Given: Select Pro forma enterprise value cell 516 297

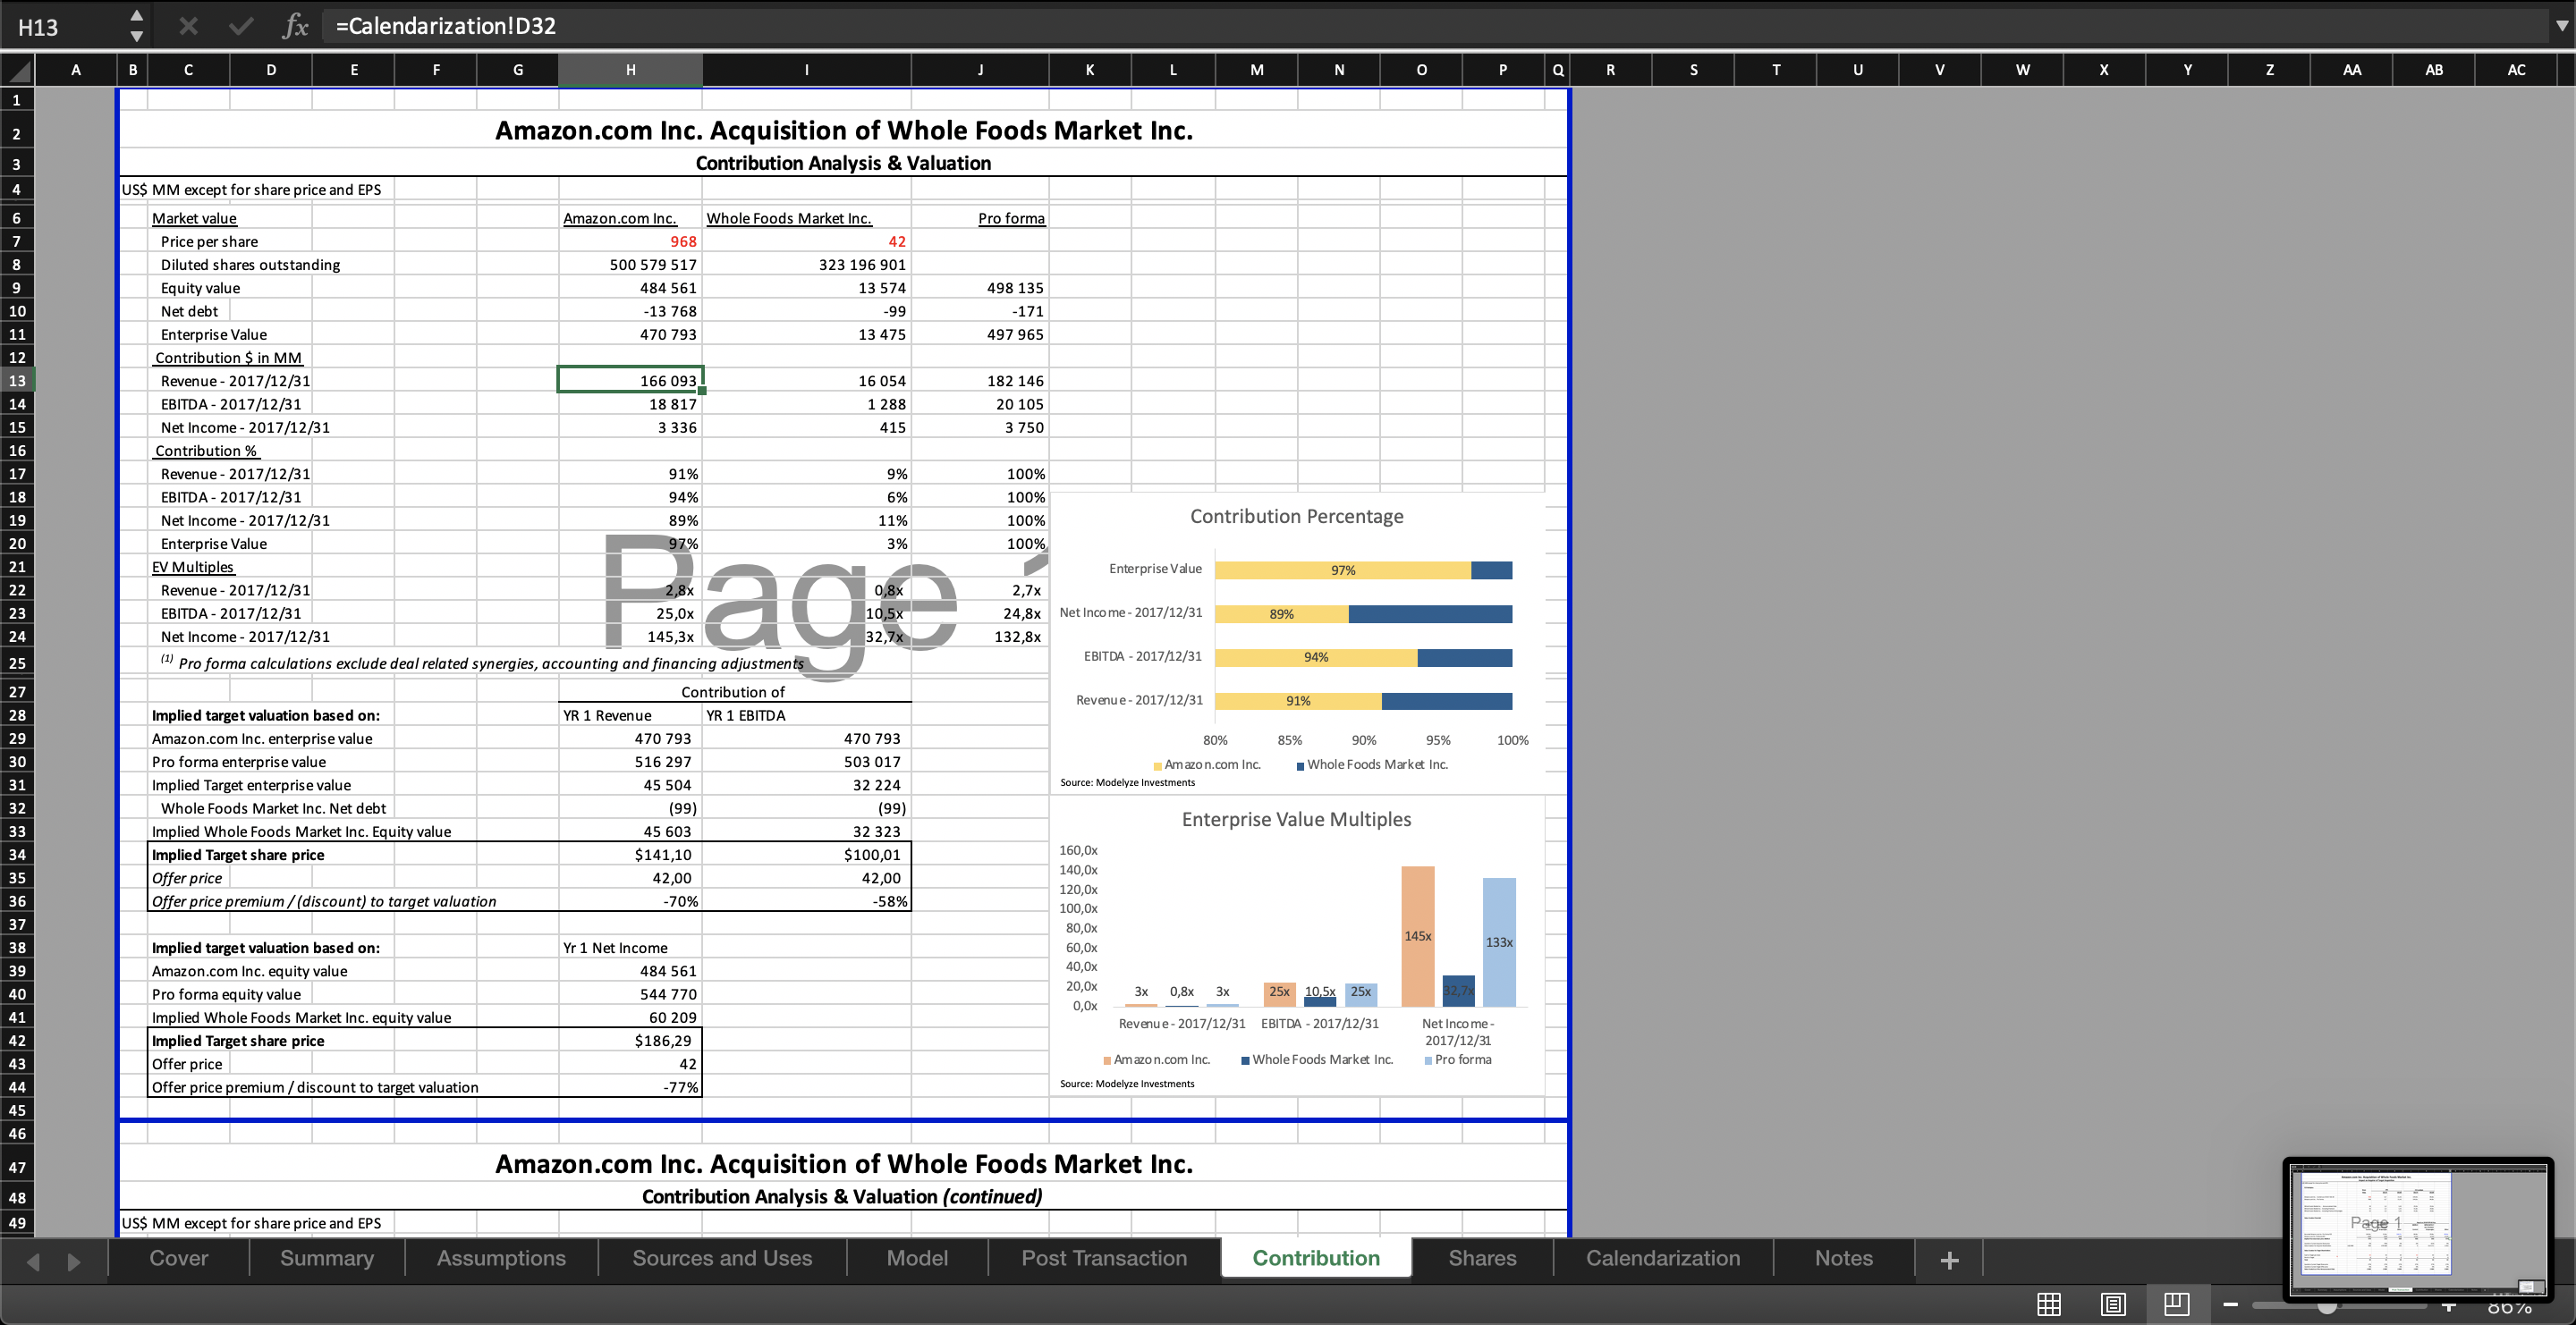Looking at the screenshot, I should click(x=630, y=763).
